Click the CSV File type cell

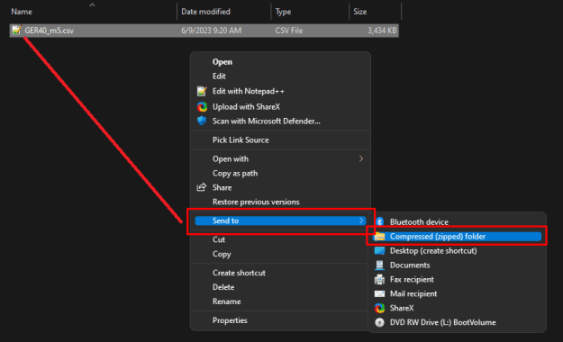(x=288, y=31)
